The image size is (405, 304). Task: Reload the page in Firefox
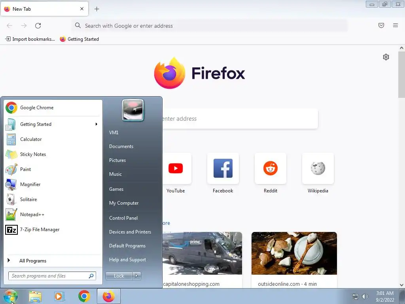click(x=38, y=26)
